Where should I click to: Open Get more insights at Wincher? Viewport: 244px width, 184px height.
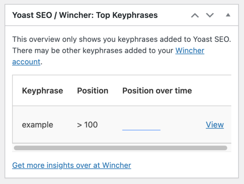tap(72, 165)
